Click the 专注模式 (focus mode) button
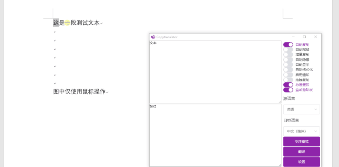The height and width of the screenshot is (167, 339). [302, 142]
